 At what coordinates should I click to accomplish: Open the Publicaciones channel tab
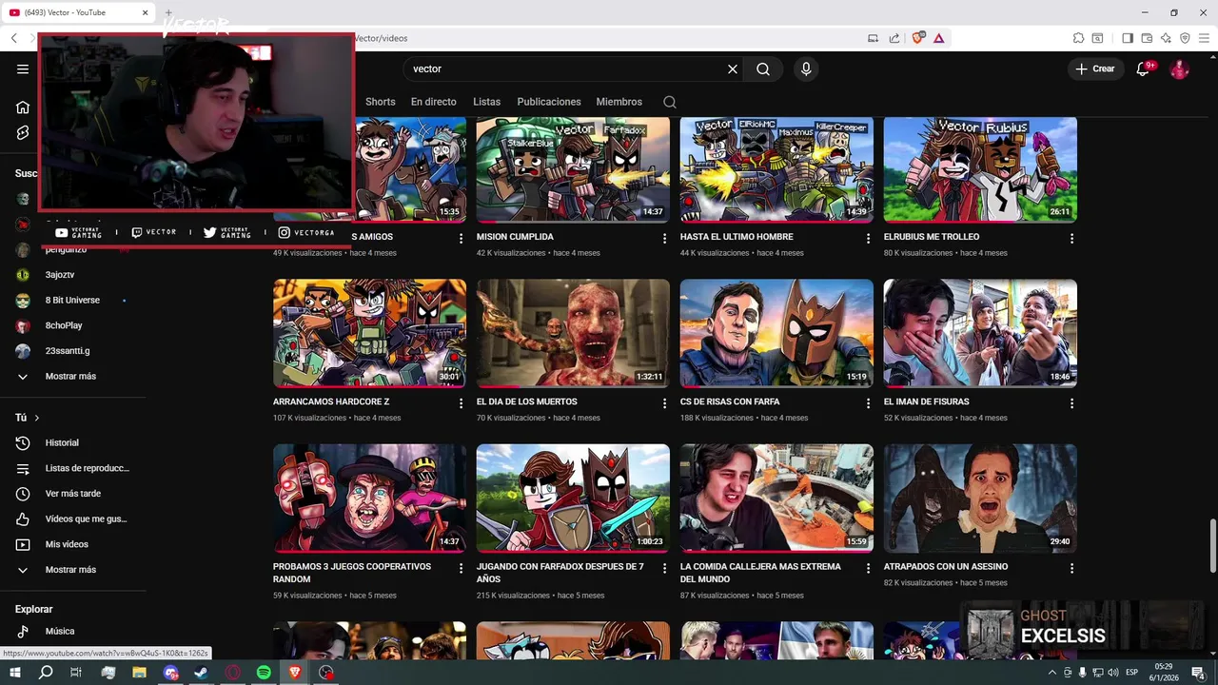pyautogui.click(x=549, y=102)
